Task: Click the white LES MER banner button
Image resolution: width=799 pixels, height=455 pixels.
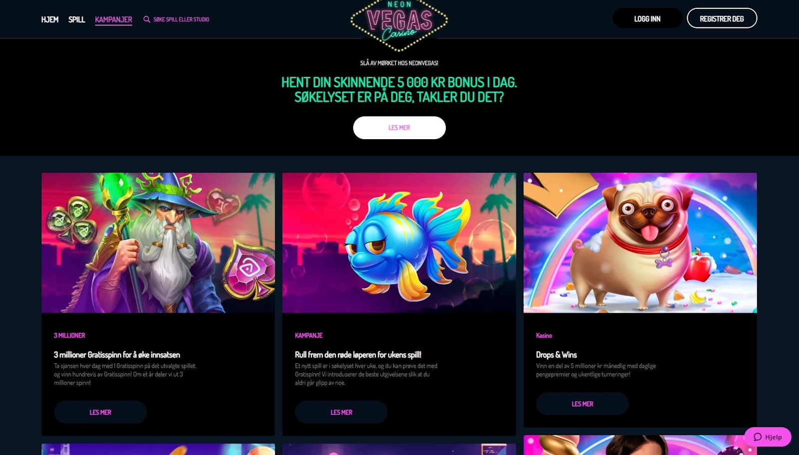Action: pyautogui.click(x=399, y=128)
